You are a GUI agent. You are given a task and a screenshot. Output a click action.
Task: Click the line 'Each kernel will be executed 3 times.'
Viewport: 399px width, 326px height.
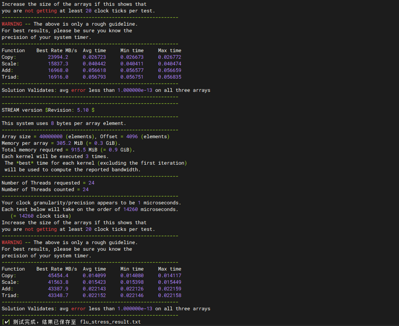(x=55, y=156)
